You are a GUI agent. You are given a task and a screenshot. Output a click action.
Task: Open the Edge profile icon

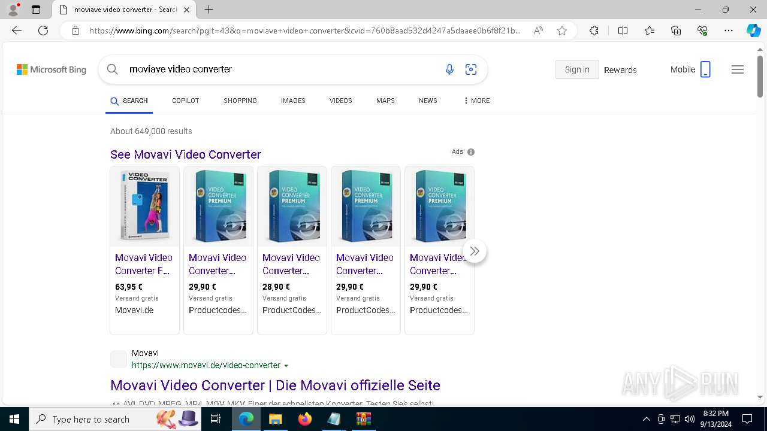point(13,10)
